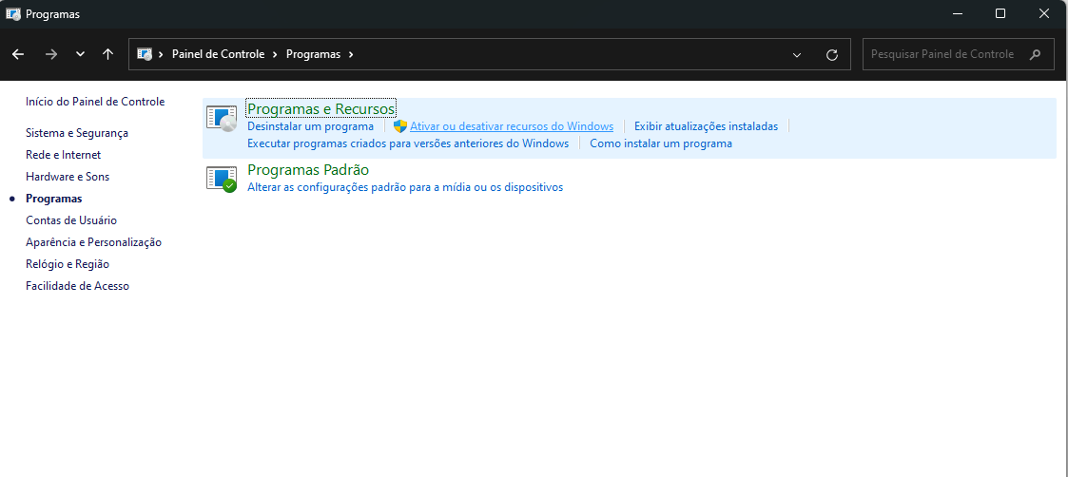Viewport: 1068px width, 477px height.
Task: Select Programas breadcrumb in the address bar
Action: [x=313, y=54]
